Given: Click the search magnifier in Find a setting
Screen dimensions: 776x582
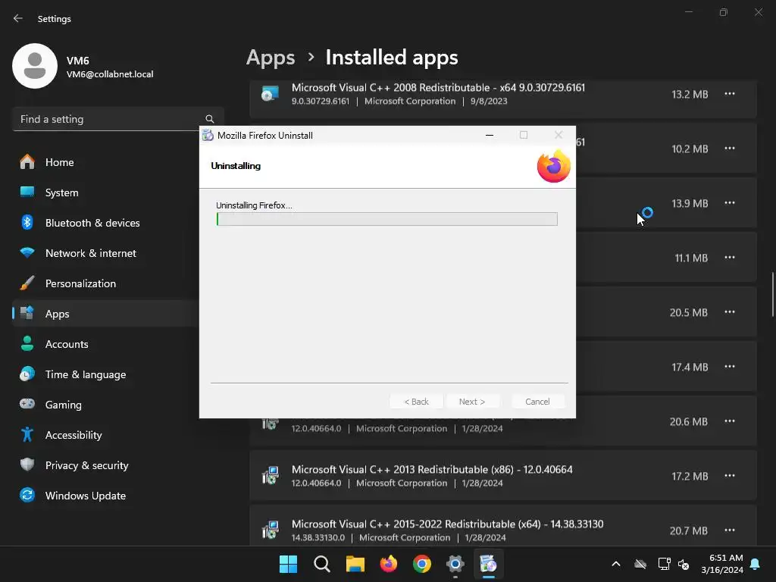Looking at the screenshot, I should coord(210,119).
